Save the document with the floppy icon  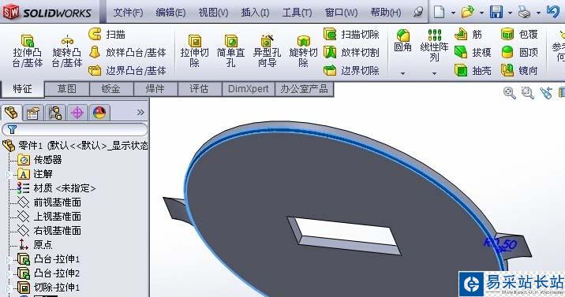(x=496, y=13)
